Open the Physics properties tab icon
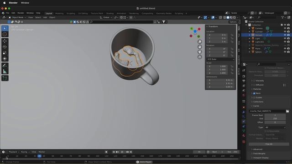The height and width of the screenshot is (164, 292). pyautogui.click(x=244, y=122)
